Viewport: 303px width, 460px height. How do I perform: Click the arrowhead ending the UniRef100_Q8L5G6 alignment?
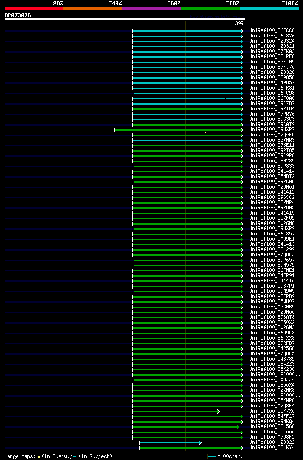[x=238, y=427]
